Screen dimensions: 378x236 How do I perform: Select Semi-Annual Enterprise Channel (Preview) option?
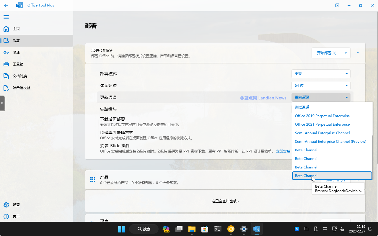point(330,142)
